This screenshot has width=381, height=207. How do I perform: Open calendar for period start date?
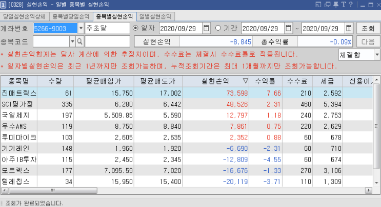coord(288,28)
